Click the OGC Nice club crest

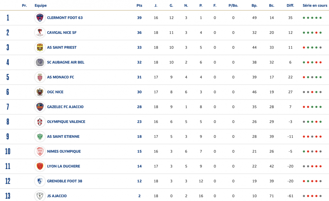[40, 92]
